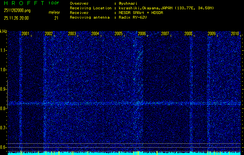Screen dimensions: 244x155
Task: Click the 0.7 kHz axis label
Action: tap(3, 128)
